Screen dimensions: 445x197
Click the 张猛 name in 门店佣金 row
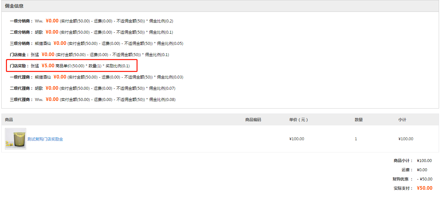[x=35, y=54]
